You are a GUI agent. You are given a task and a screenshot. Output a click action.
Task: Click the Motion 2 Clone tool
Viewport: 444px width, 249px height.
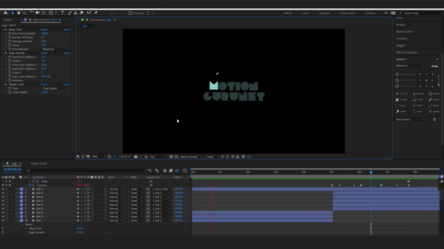(402, 100)
